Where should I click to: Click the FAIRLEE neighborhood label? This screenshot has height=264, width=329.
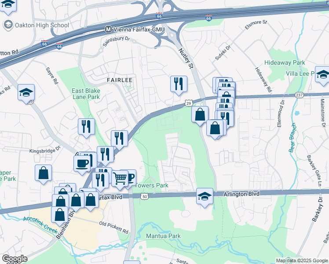tap(120, 80)
